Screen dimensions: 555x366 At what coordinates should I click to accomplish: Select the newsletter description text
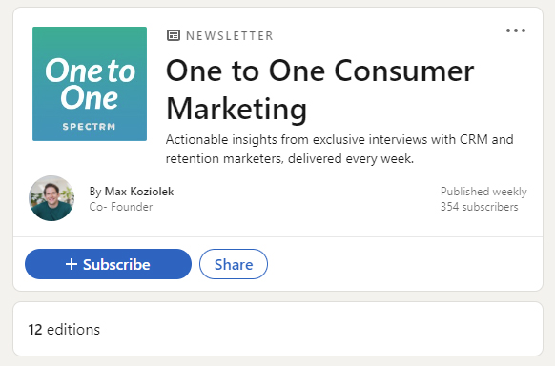point(339,149)
